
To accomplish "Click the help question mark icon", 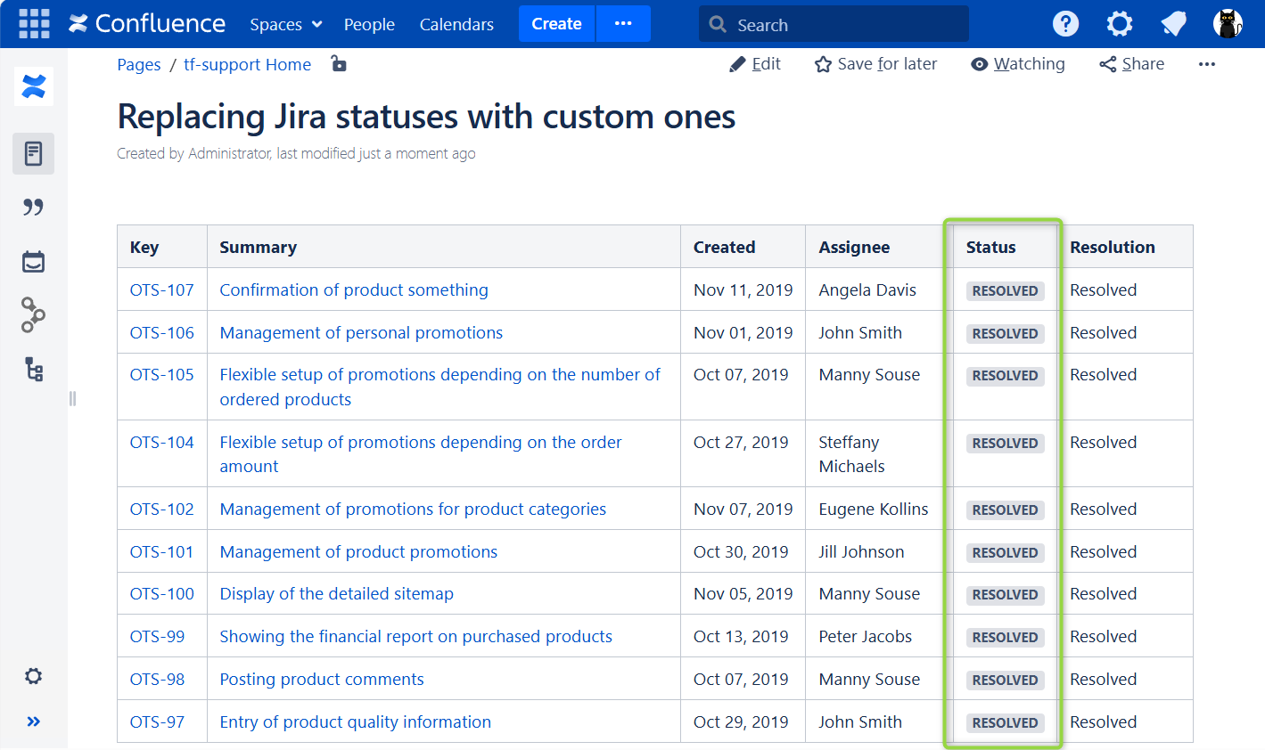I will coord(1065,24).
